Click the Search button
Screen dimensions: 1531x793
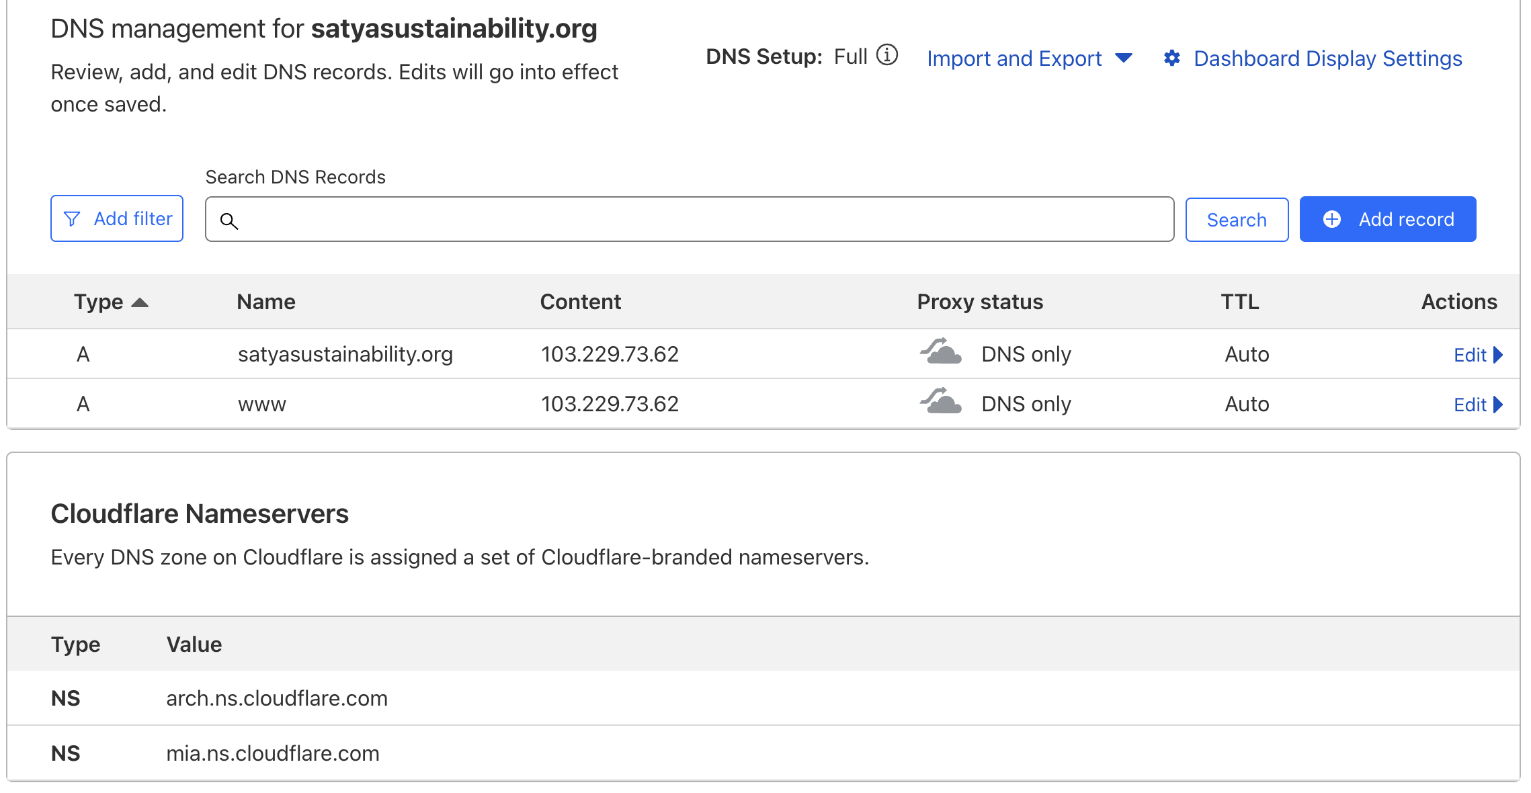point(1237,219)
